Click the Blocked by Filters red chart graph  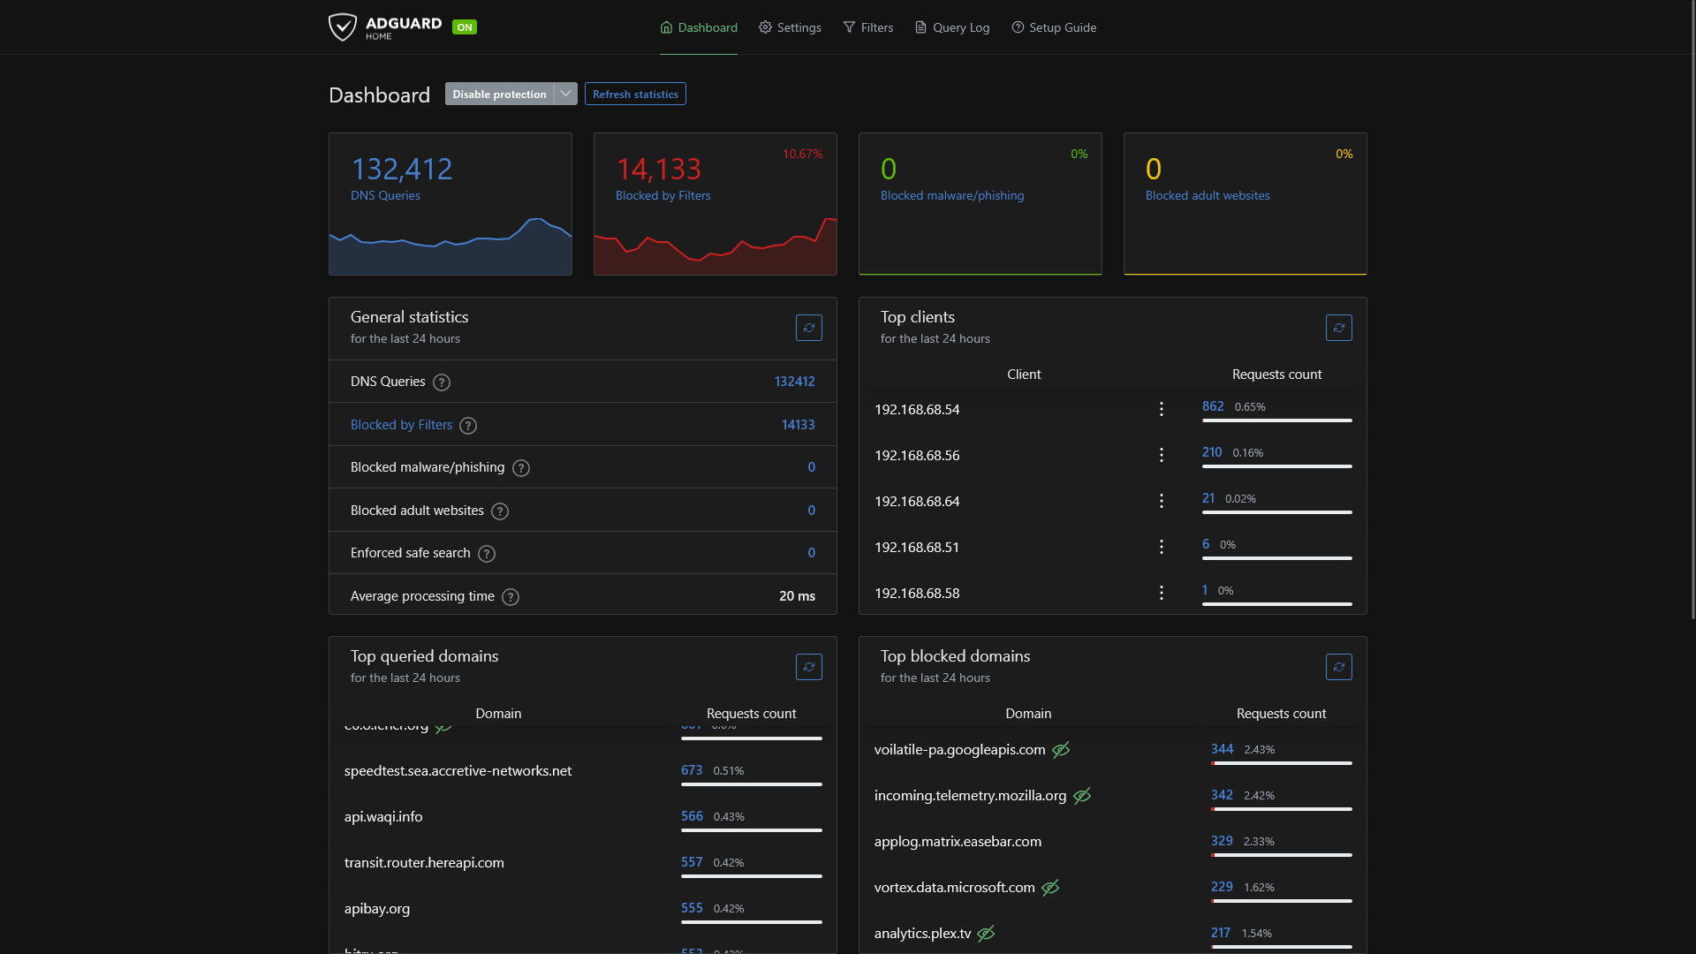[715, 246]
